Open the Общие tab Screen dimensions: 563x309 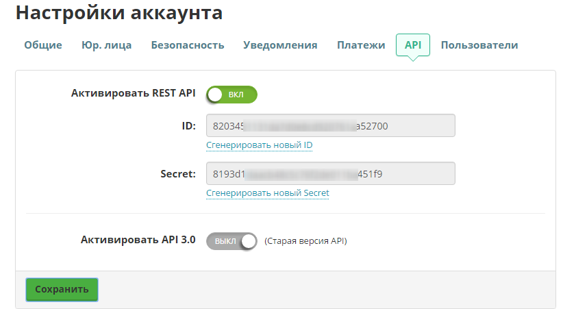click(43, 45)
